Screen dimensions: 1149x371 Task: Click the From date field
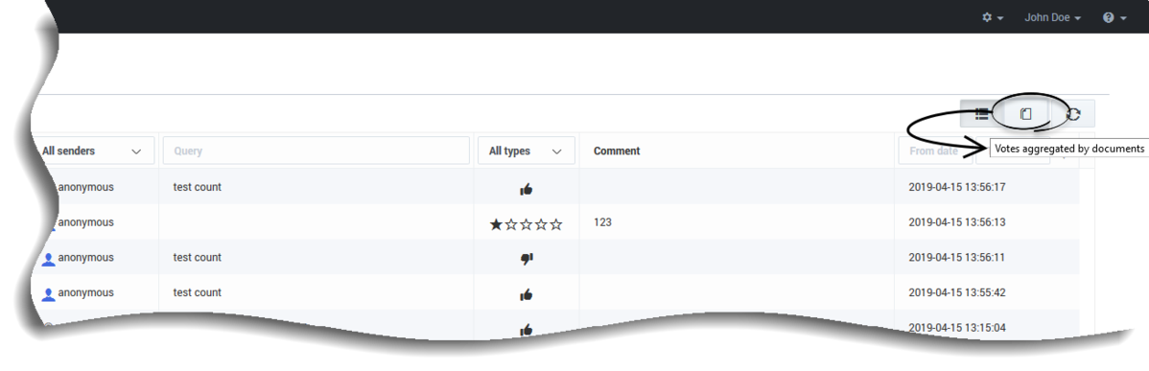tap(933, 151)
